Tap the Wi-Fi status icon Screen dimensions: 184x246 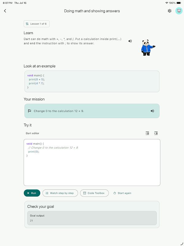point(167,3)
